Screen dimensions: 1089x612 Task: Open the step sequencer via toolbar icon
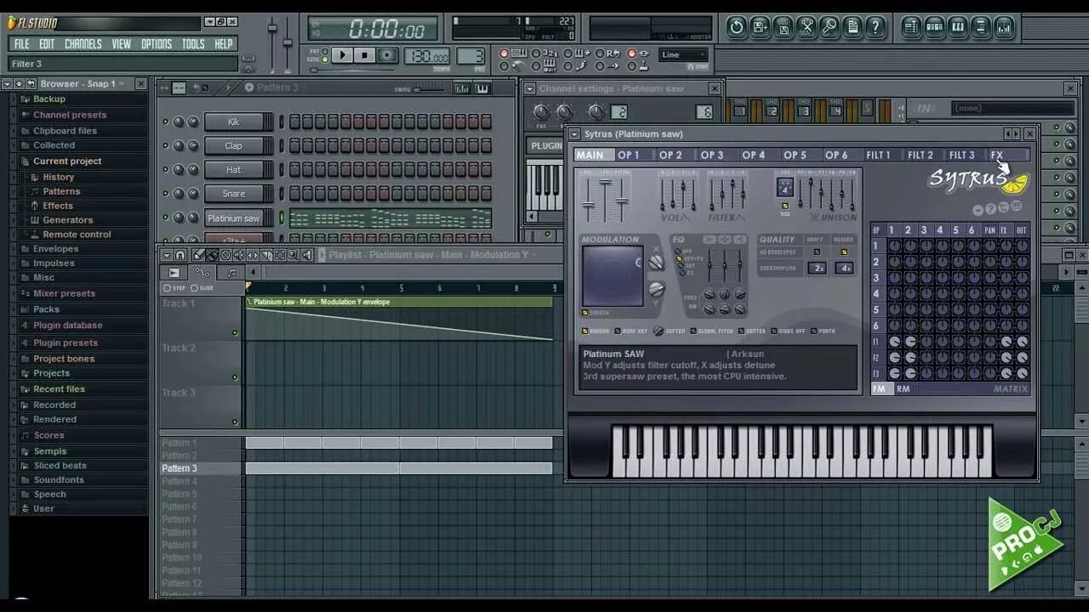(x=934, y=27)
